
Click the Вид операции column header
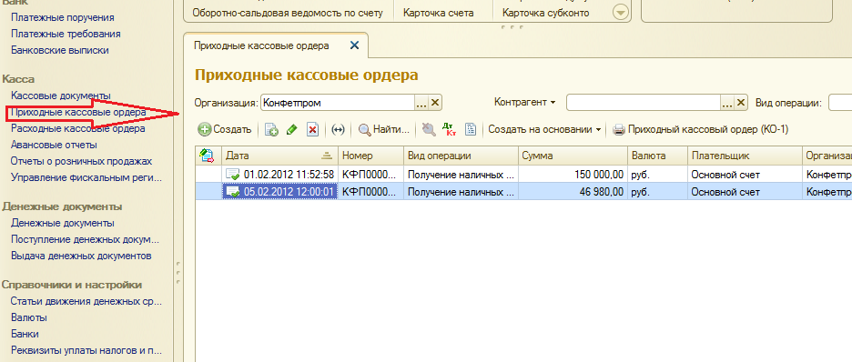pyautogui.click(x=461, y=156)
